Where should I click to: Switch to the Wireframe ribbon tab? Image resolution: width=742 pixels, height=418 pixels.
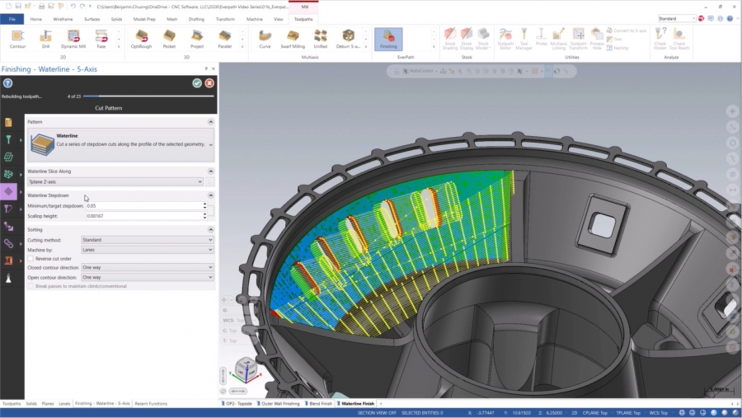(63, 20)
